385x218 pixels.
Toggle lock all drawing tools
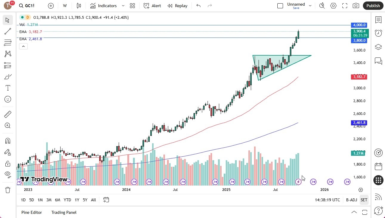point(7,163)
